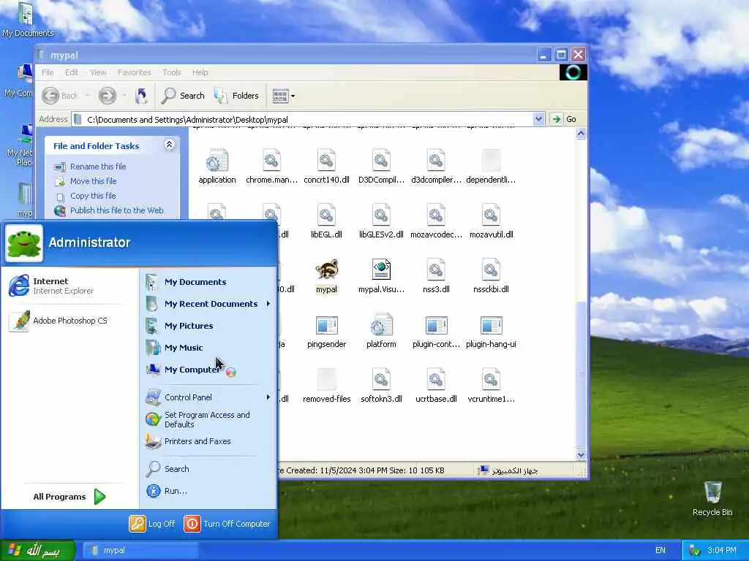Click the Go button by address bar
Image resolution: width=749 pixels, height=561 pixels.
pyautogui.click(x=564, y=119)
